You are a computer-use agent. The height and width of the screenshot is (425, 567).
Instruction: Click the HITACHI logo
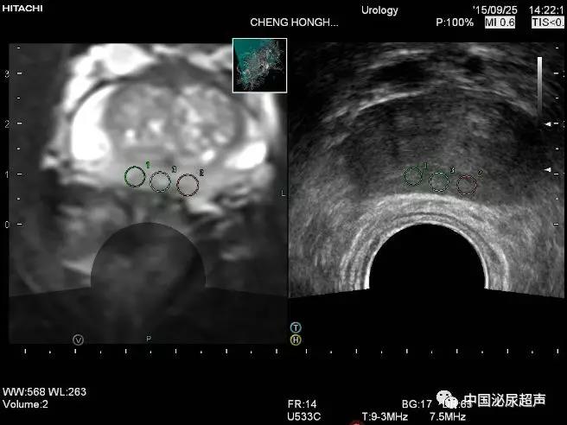[22, 9]
